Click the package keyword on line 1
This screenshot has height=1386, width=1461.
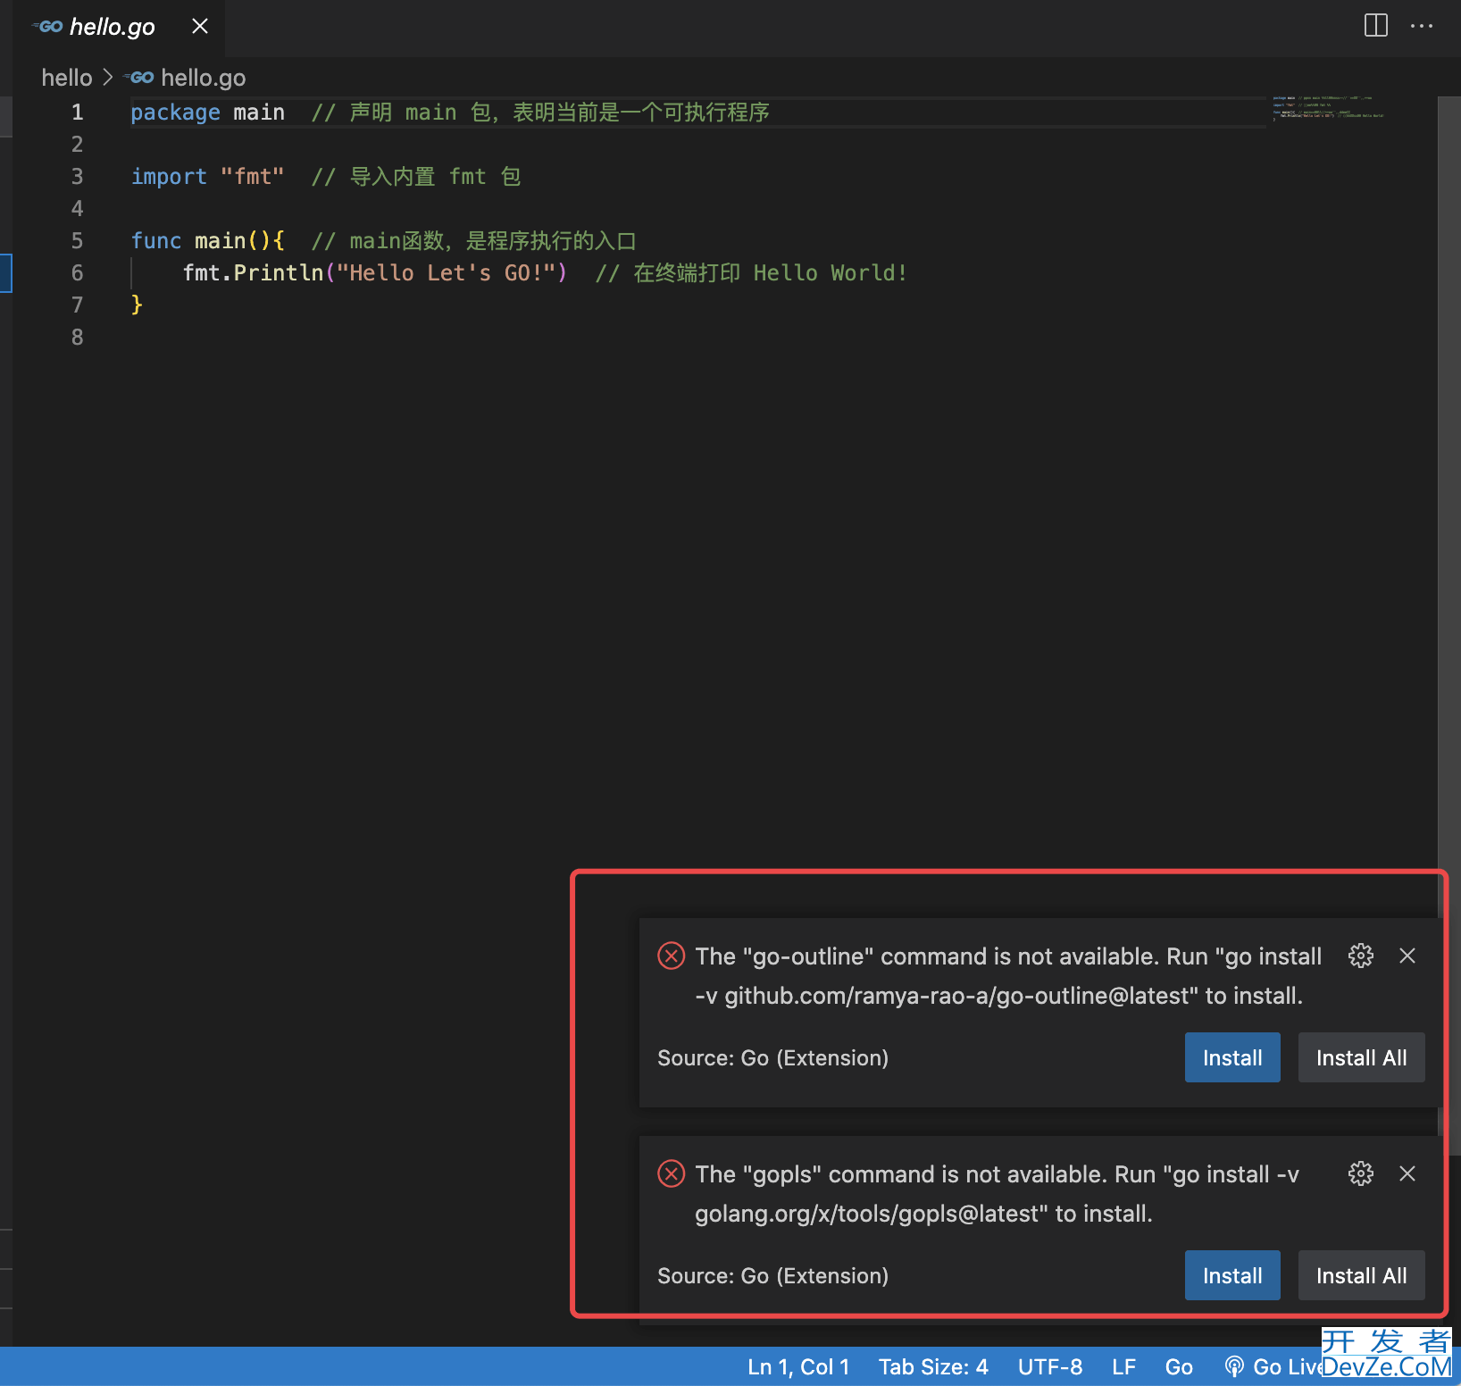[x=175, y=113]
